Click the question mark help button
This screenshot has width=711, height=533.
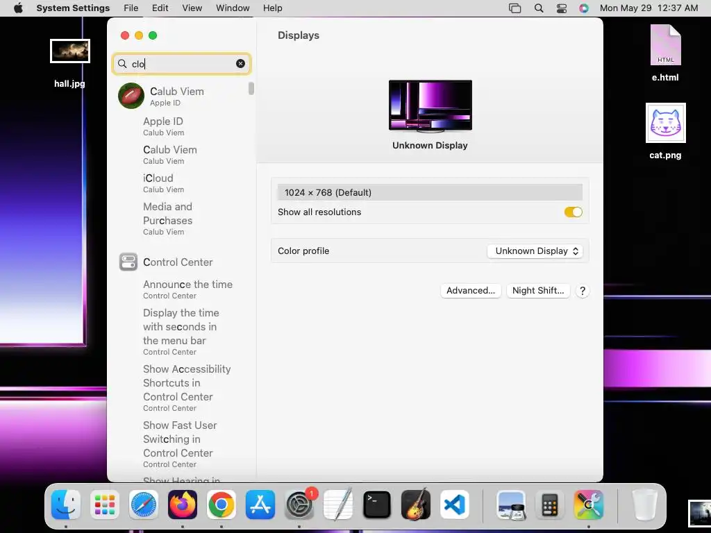click(x=583, y=291)
